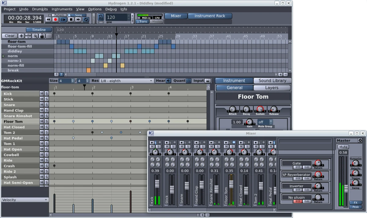367x218 pixels.
Task: Edit the AP Reverberator effect
Action: pos(307,179)
